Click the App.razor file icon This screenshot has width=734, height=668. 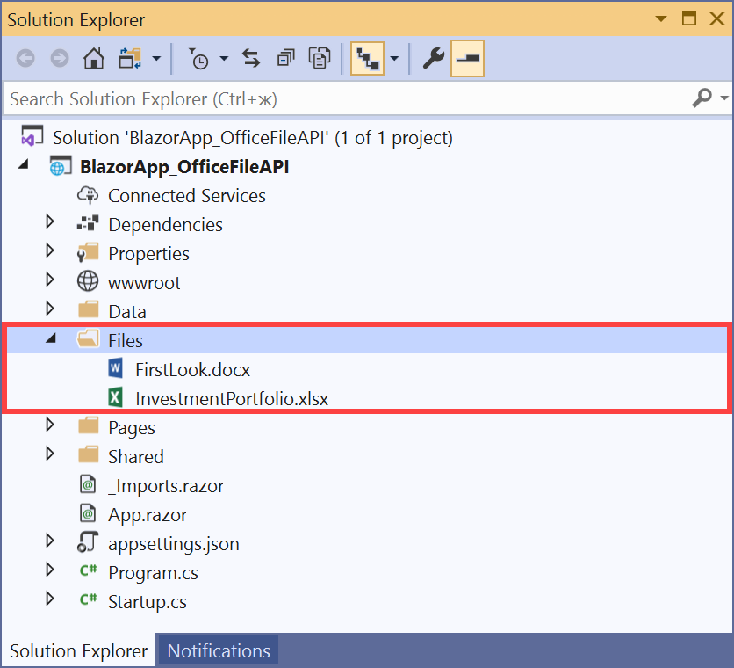(88, 513)
